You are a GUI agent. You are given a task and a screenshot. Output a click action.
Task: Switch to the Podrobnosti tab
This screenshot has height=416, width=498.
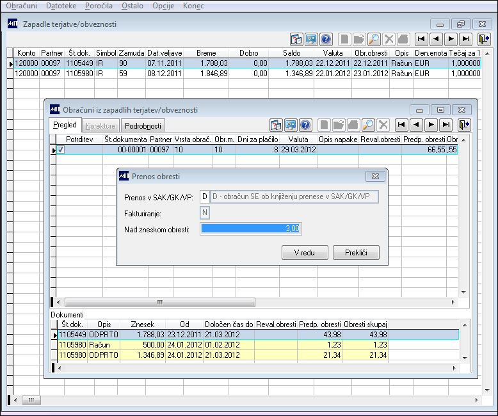pos(143,125)
